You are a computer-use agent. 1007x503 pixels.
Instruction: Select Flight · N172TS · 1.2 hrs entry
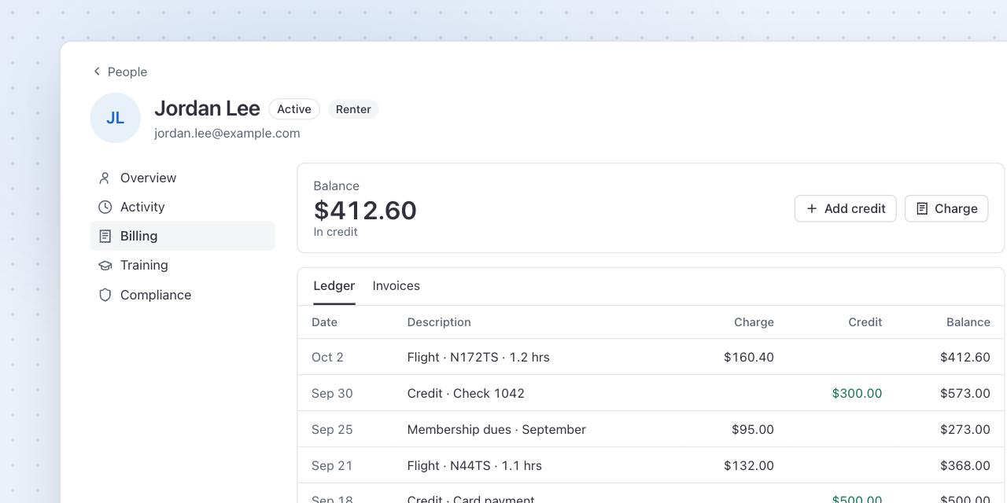478,358
